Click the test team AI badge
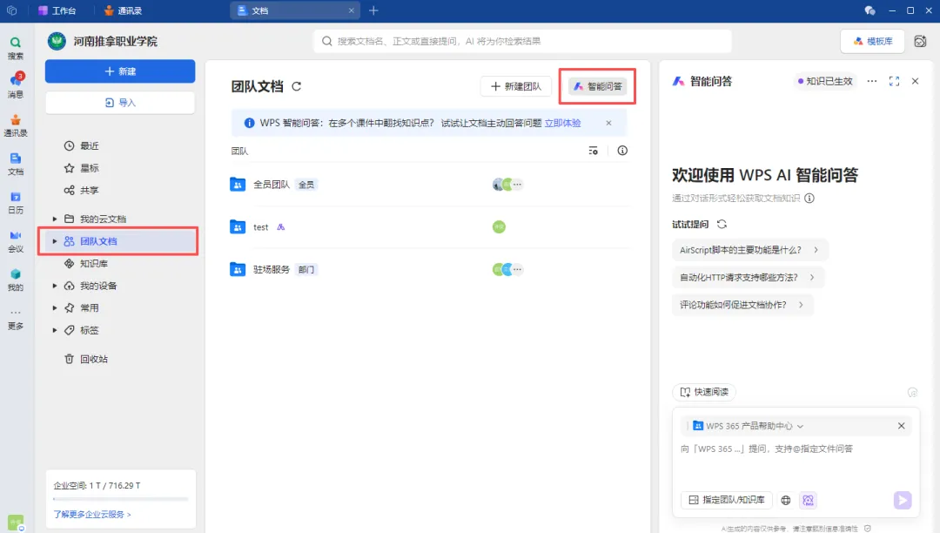 [x=280, y=227]
